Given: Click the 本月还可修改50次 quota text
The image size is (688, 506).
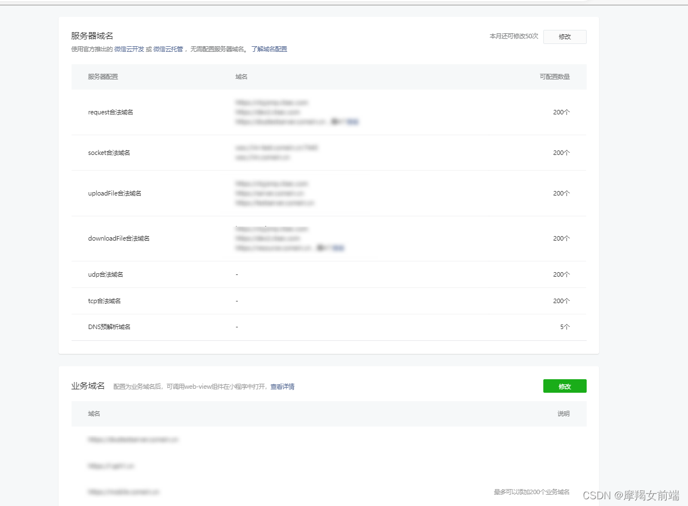Looking at the screenshot, I should (x=514, y=36).
